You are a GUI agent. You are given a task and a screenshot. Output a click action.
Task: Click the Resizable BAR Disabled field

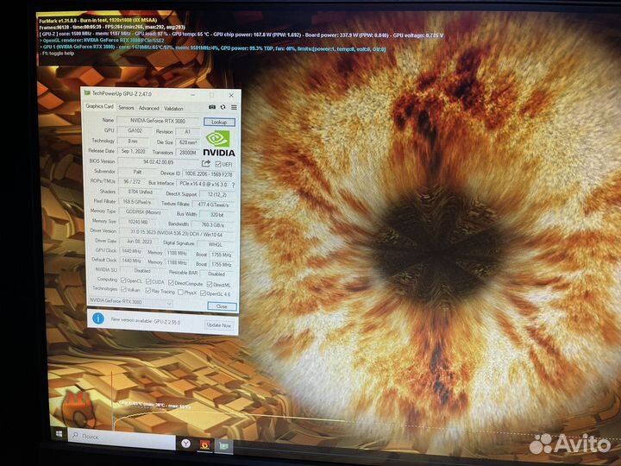[216, 274]
